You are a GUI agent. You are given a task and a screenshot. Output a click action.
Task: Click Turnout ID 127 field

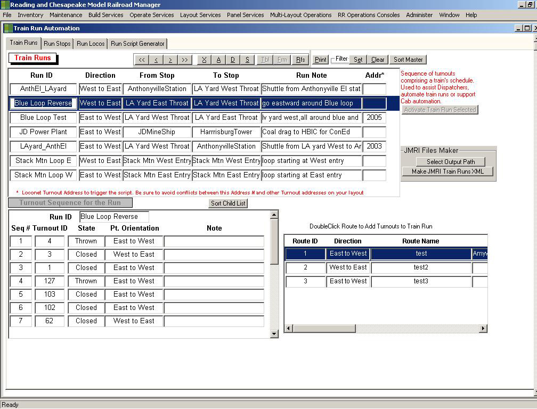click(x=50, y=281)
